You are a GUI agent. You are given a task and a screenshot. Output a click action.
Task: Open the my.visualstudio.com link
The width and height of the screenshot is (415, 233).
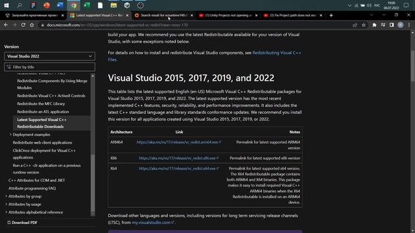pos(153,223)
